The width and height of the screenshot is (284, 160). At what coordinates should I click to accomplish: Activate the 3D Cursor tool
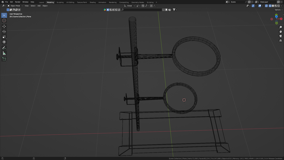(x=4, y=20)
